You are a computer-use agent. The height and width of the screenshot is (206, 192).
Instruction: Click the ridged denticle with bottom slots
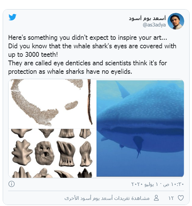point(66,154)
